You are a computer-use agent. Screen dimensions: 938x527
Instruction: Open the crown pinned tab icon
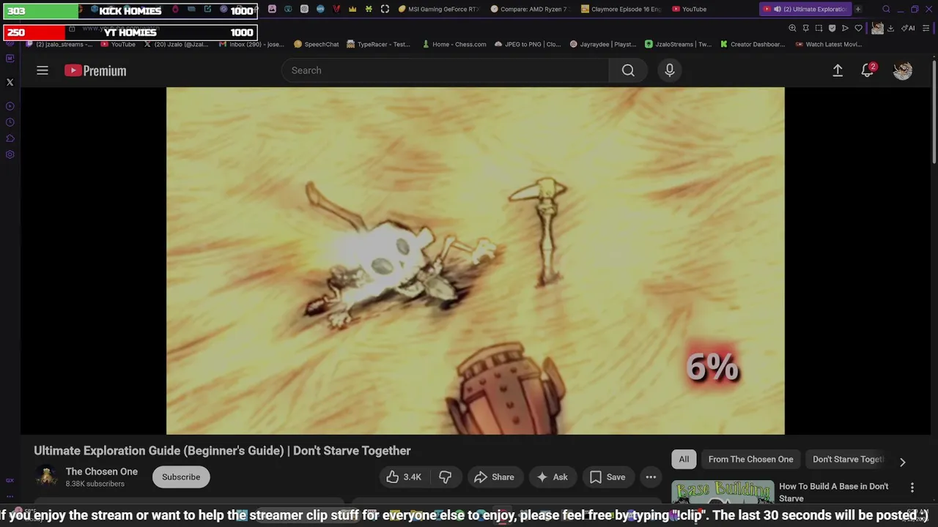352,9
